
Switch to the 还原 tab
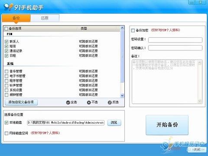[45, 18]
